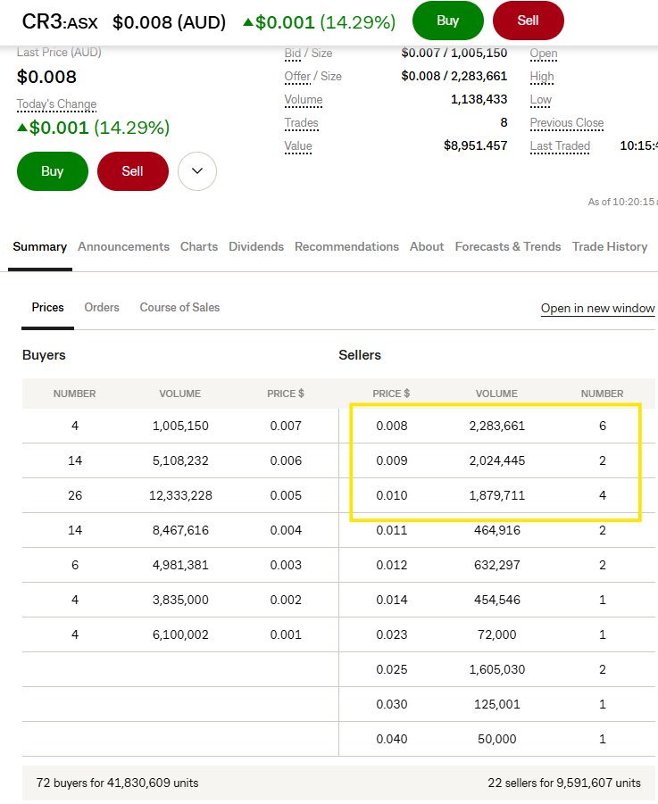658x804 pixels.
Task: Go to the Dividends tab
Action: [x=256, y=246]
